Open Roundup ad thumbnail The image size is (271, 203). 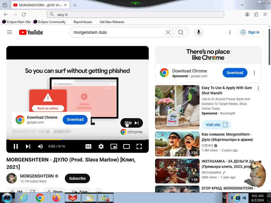pyautogui.click(x=177, y=107)
